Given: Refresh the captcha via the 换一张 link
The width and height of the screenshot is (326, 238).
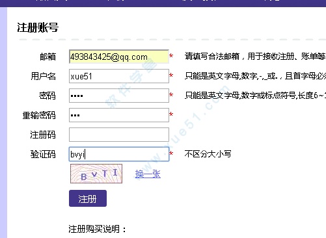Looking at the screenshot, I should coord(148,174).
